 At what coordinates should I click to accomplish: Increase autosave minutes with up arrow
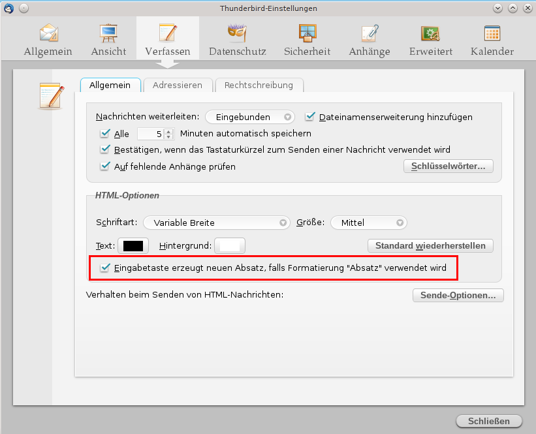click(168, 131)
